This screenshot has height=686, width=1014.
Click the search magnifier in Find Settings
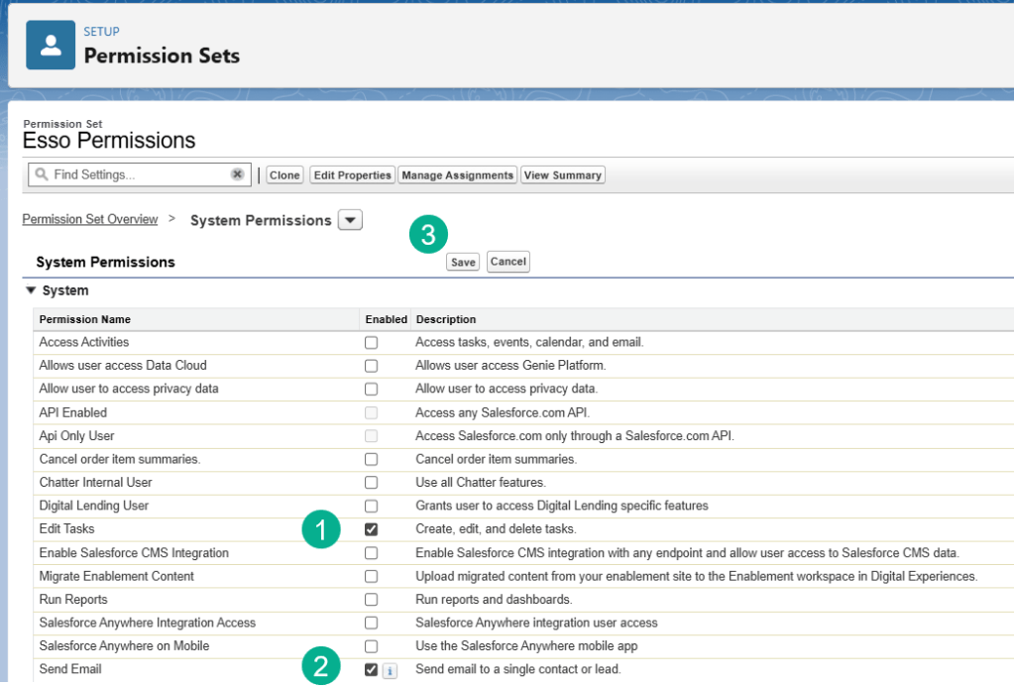click(42, 174)
